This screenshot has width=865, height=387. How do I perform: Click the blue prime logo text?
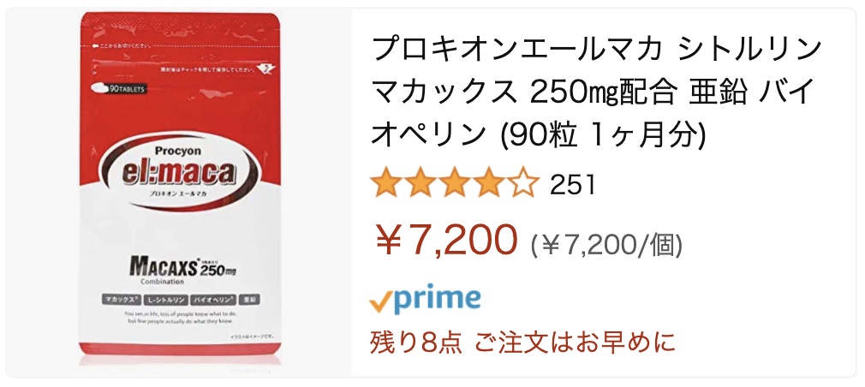click(437, 299)
